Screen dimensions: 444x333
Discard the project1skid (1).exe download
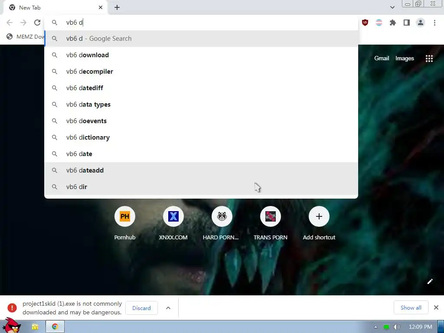(141, 308)
